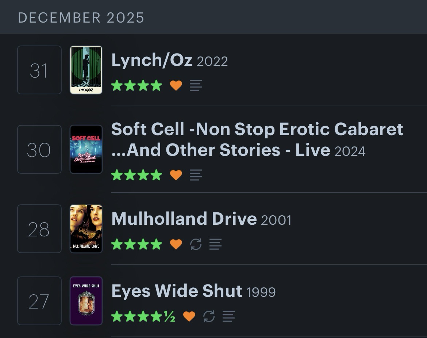Open review icon for Eyes Wide Shut
427x338 pixels.
click(x=228, y=316)
